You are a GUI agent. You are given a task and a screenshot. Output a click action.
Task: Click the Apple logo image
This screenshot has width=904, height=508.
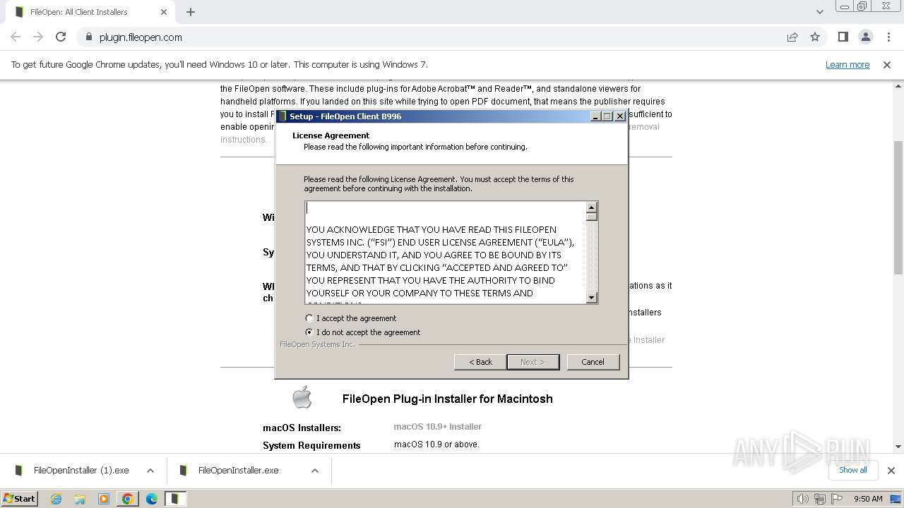(302, 397)
